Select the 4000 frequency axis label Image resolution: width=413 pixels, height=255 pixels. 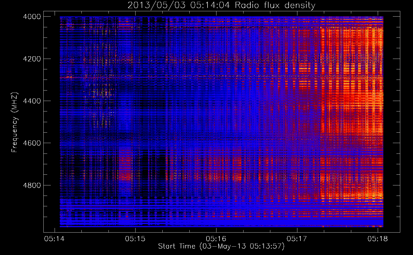click(x=32, y=17)
